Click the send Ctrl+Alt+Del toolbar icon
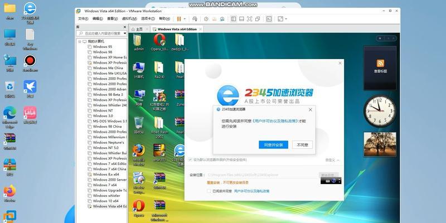This screenshot has height=223, width=446. click(195, 19)
